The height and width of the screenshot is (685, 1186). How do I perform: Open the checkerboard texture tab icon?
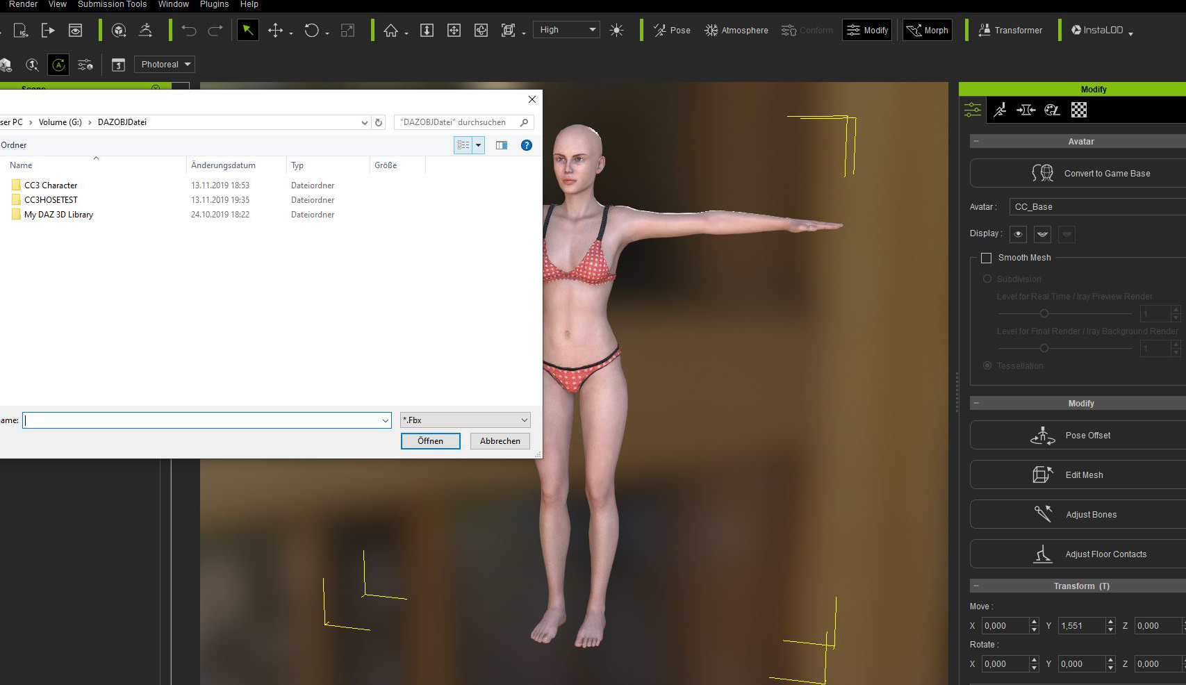pos(1079,110)
